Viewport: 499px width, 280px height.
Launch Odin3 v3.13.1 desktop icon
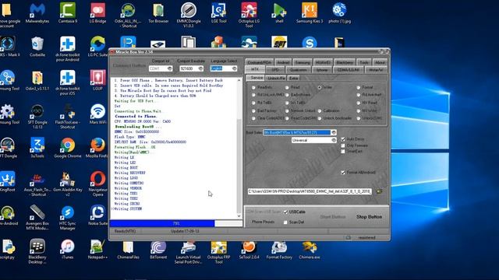[x=37, y=81]
